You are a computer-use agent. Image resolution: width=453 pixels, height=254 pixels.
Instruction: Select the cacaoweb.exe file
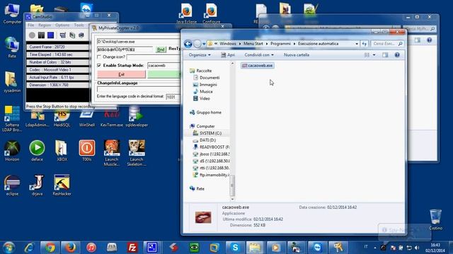[x=258, y=66]
